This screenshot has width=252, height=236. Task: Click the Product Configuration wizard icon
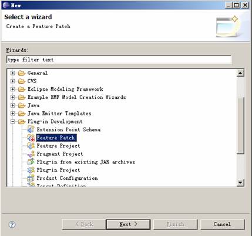point(31,178)
